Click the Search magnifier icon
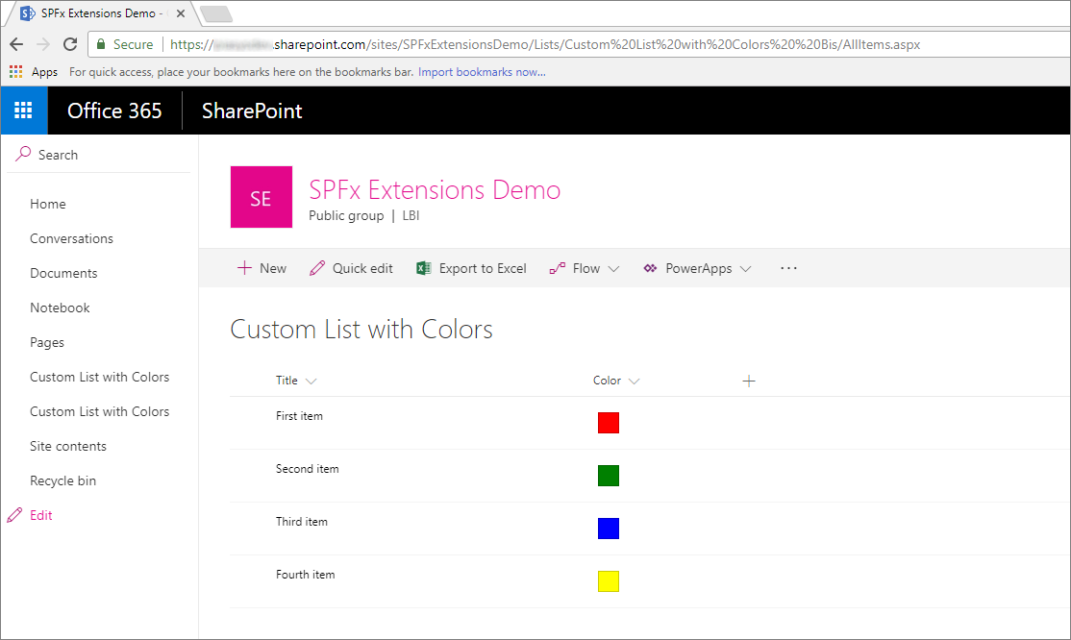 [x=21, y=154]
